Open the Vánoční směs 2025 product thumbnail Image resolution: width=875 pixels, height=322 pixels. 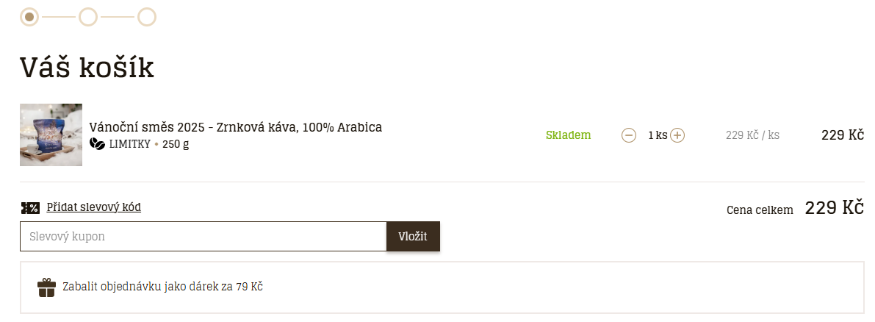click(51, 135)
